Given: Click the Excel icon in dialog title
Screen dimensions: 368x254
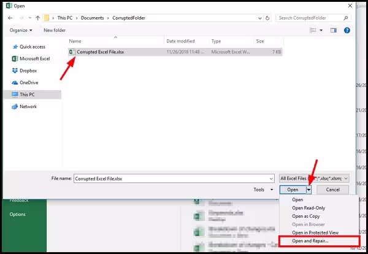Looking at the screenshot, I should point(9,6).
